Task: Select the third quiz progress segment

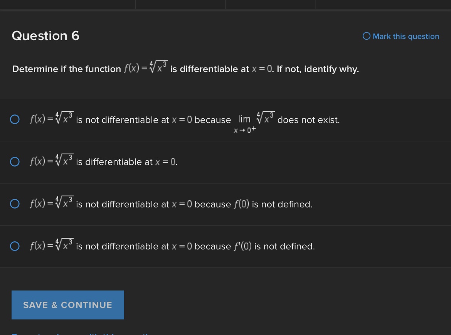Action: (271, 5)
